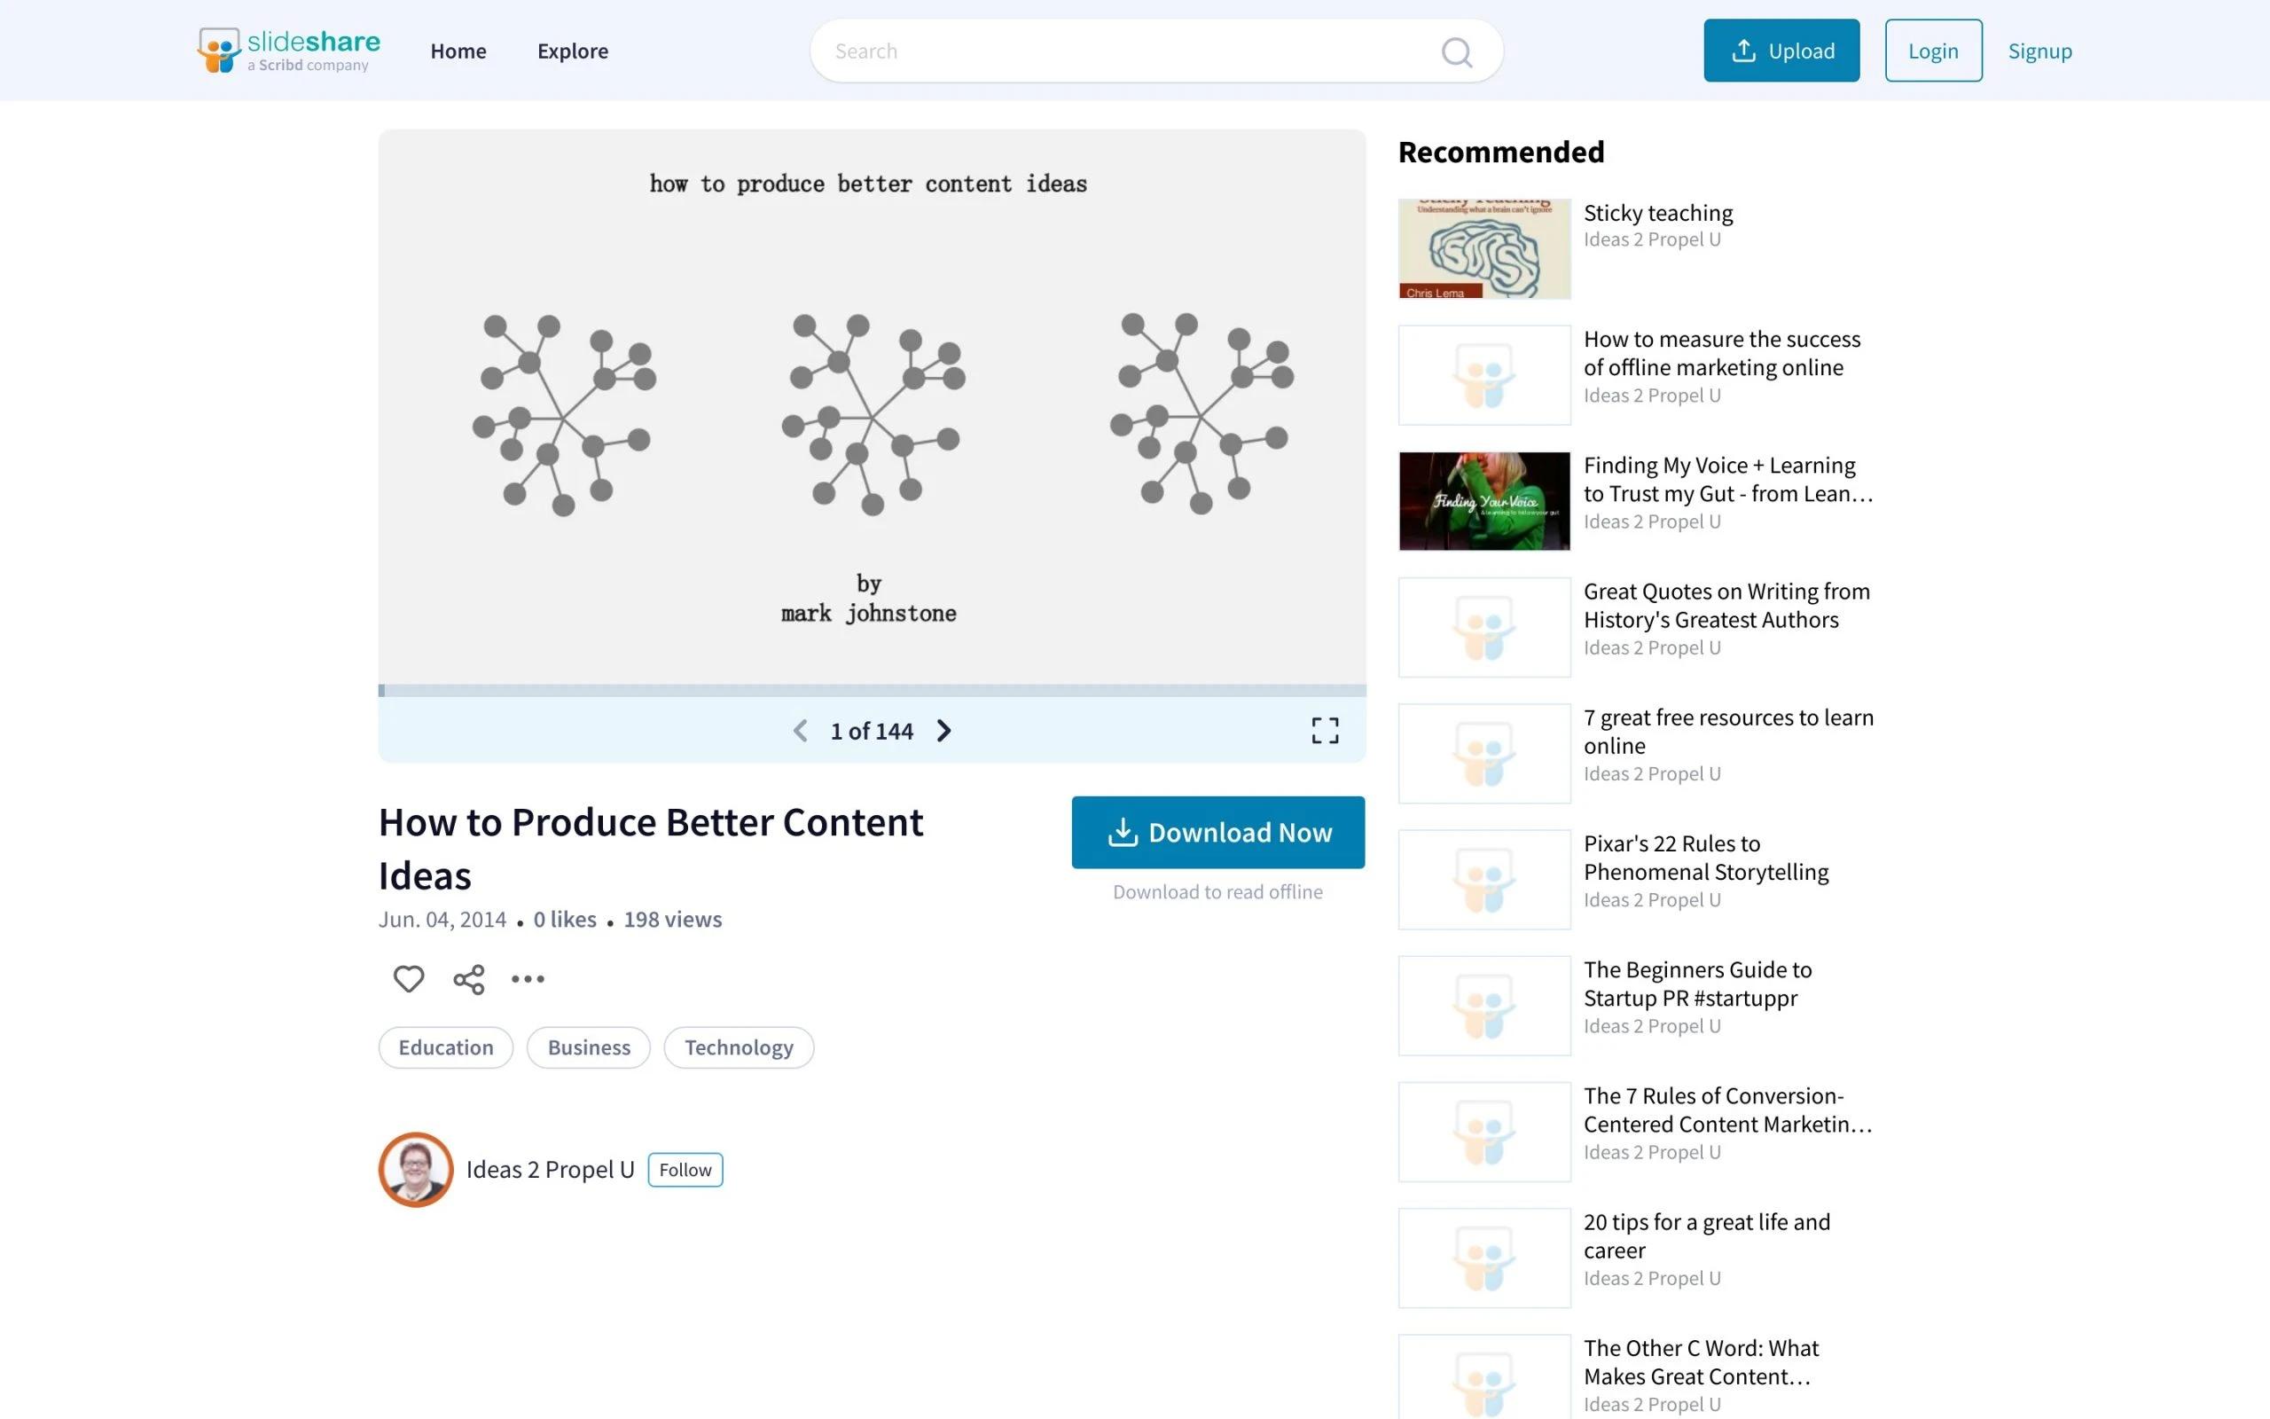Click the Ideas 2 Propel U avatar
This screenshot has height=1419, width=2270.
coord(416,1170)
